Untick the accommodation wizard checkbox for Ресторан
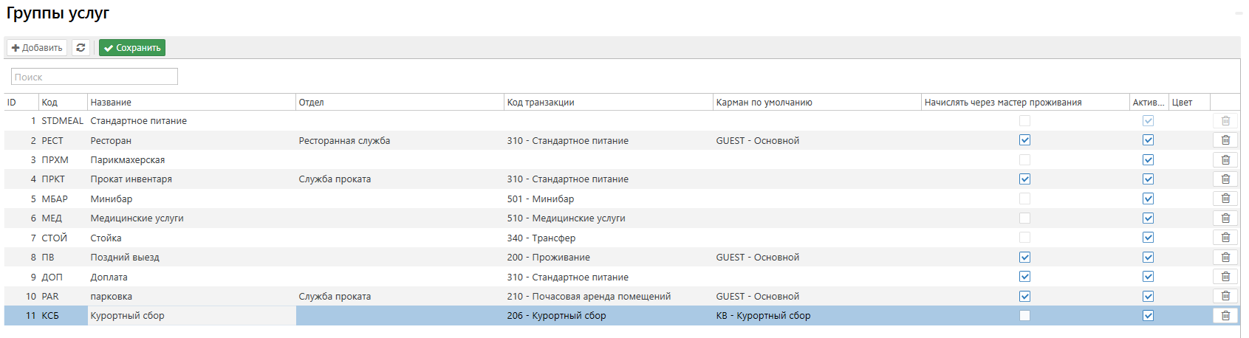The width and height of the screenshot is (1249, 338). tap(1024, 140)
